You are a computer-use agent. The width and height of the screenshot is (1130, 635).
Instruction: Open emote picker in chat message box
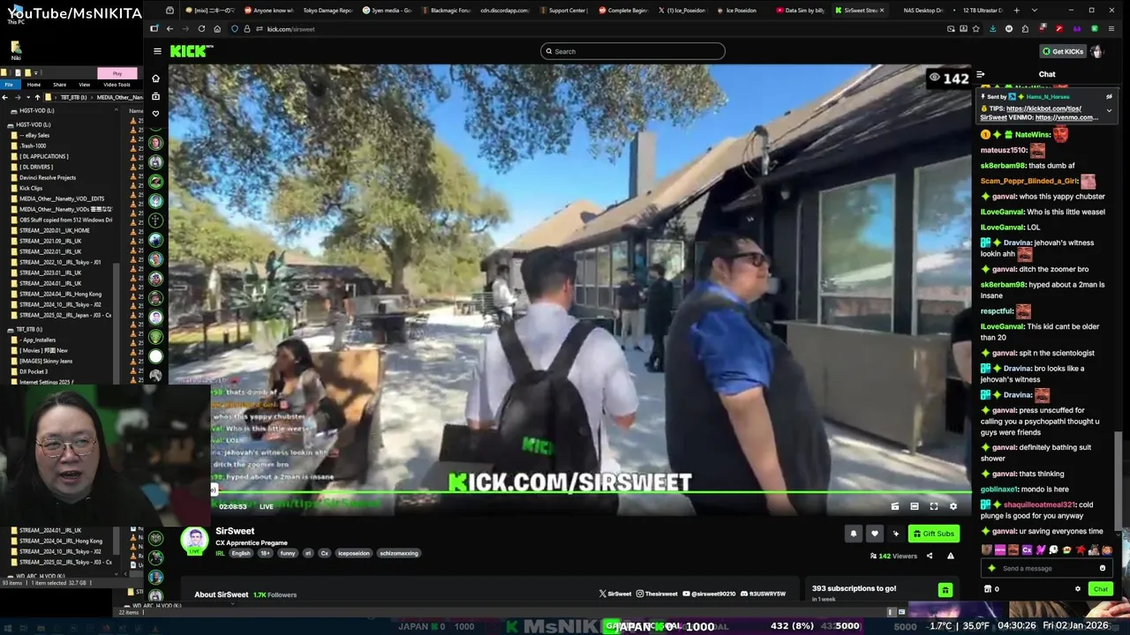(x=1102, y=568)
